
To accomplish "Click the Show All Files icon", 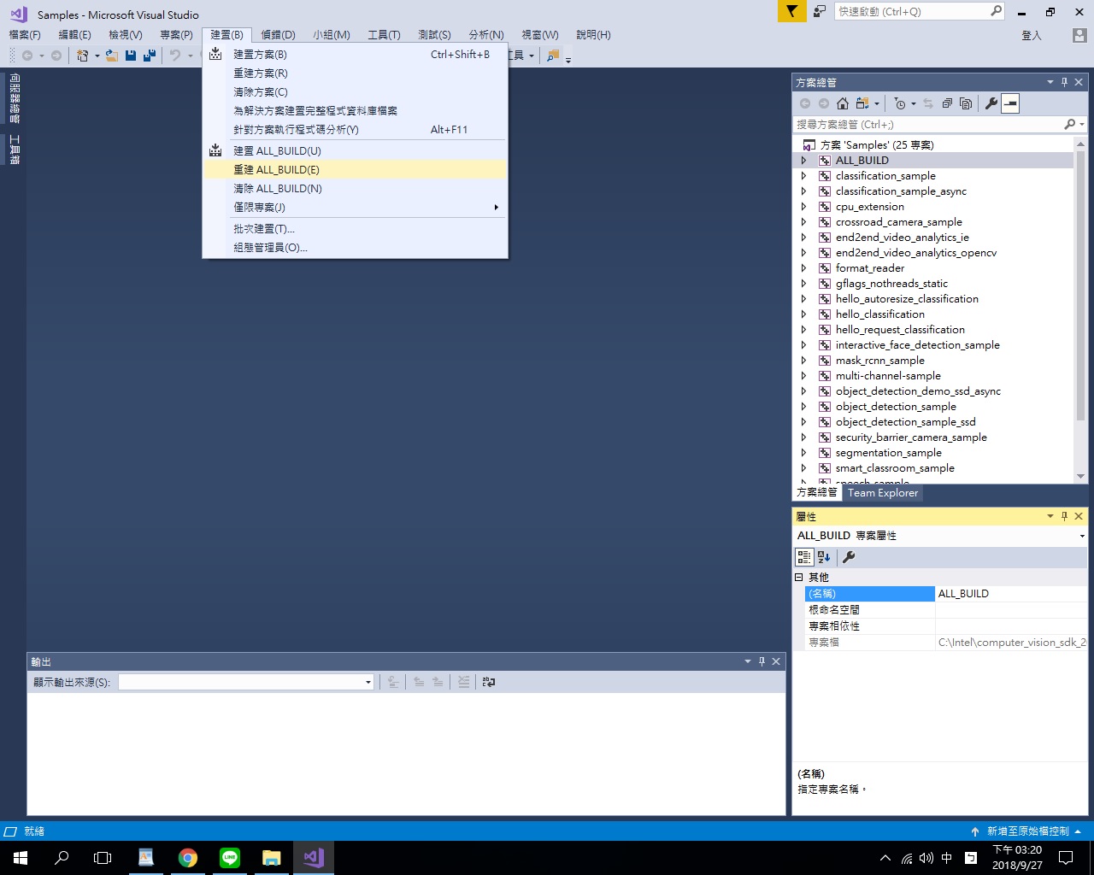I will [x=966, y=103].
